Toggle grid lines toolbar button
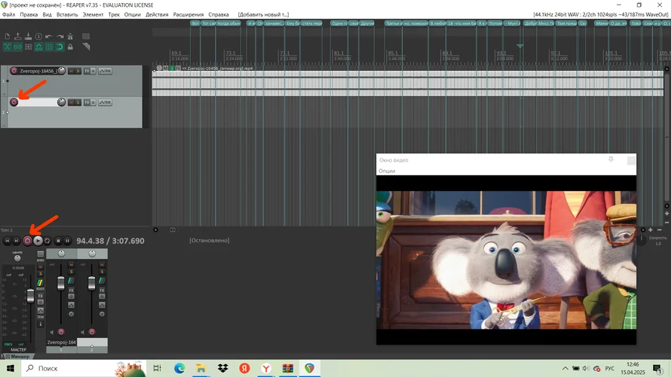 49,47
